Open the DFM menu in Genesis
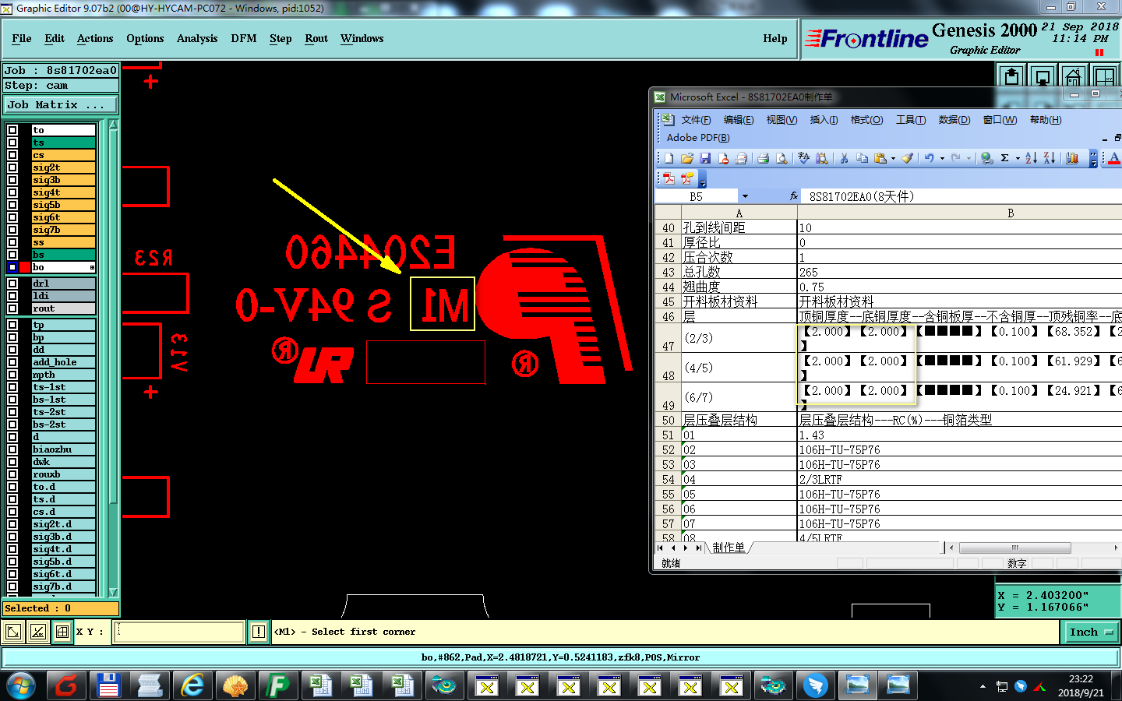1122x701 pixels. [244, 38]
